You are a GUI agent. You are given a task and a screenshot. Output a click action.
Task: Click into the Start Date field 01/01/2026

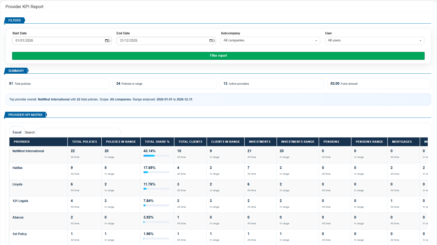coord(62,41)
